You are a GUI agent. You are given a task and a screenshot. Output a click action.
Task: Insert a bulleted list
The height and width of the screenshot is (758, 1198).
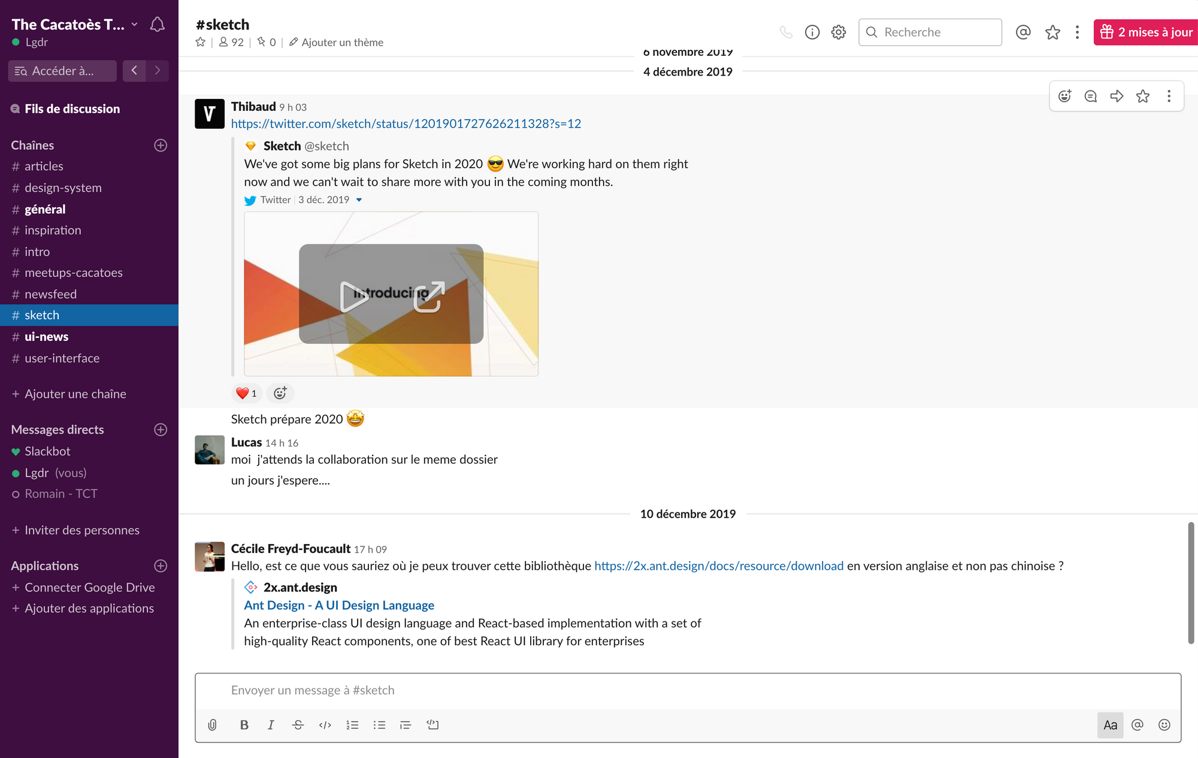[379, 725]
